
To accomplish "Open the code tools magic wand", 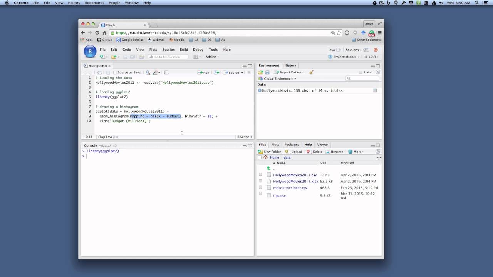I will [155, 72].
